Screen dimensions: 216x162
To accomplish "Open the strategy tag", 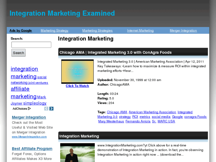I will pos(125,117).
